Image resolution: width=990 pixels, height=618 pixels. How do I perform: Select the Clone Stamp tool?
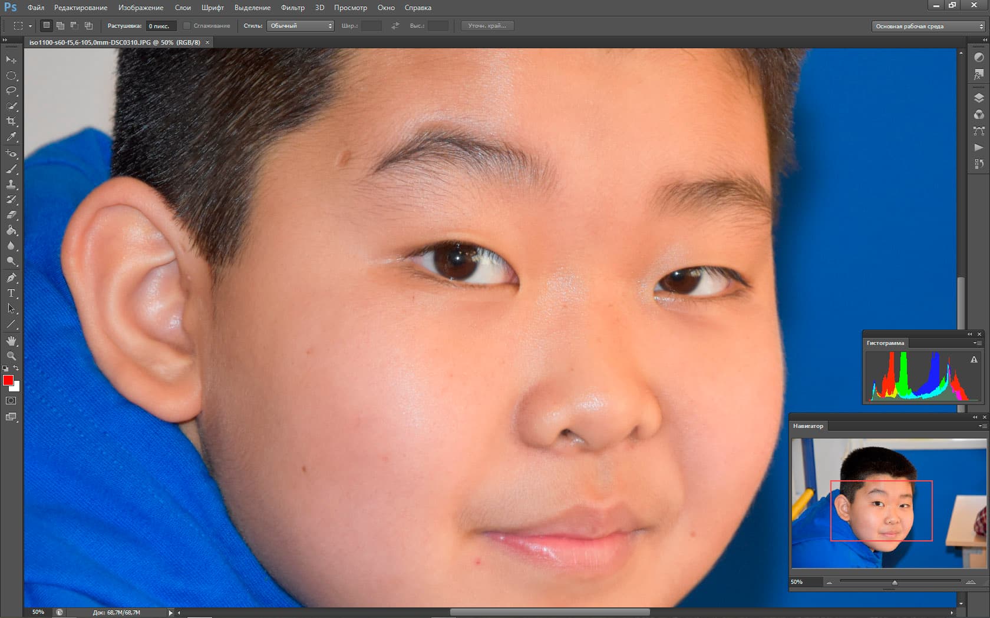11,184
